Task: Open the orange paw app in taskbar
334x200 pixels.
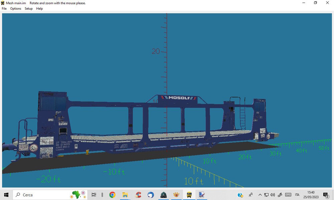Action: tap(176, 195)
